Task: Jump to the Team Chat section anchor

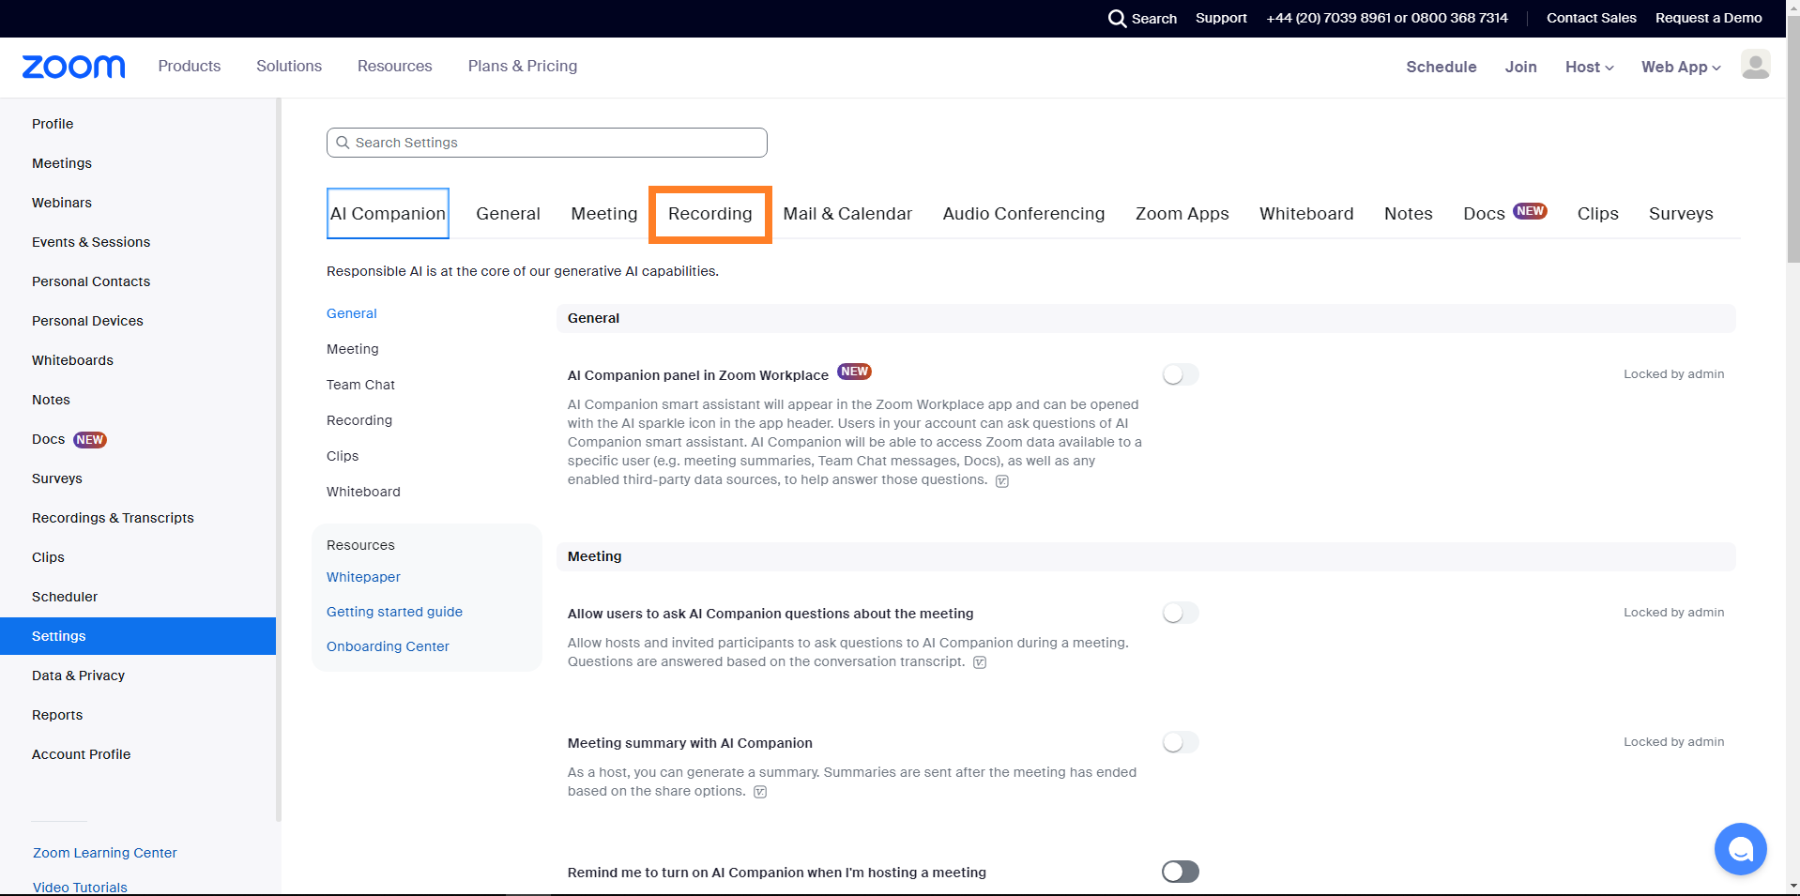Action: [x=360, y=385]
